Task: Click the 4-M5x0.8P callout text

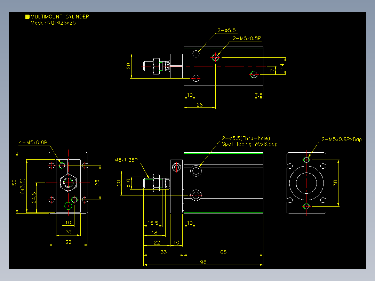Action: point(33,143)
